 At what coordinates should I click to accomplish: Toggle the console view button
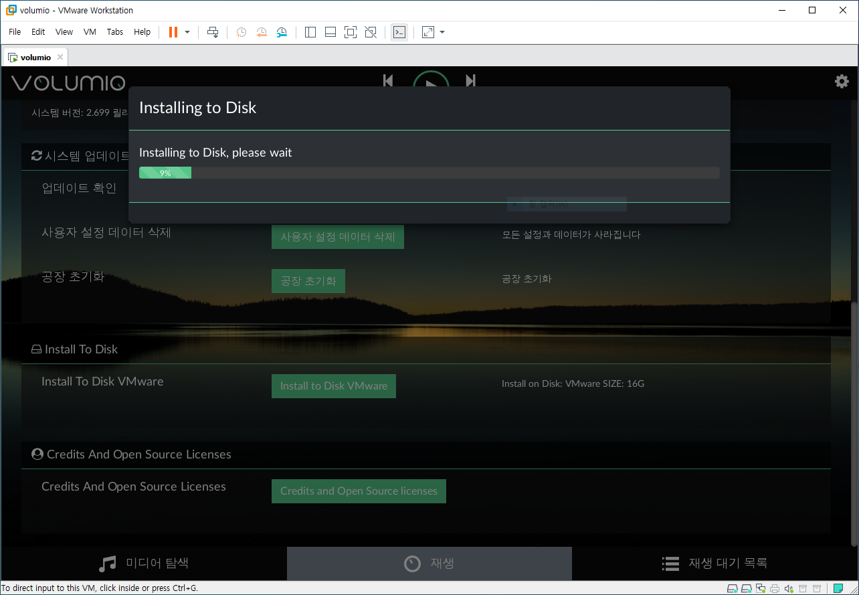point(399,32)
